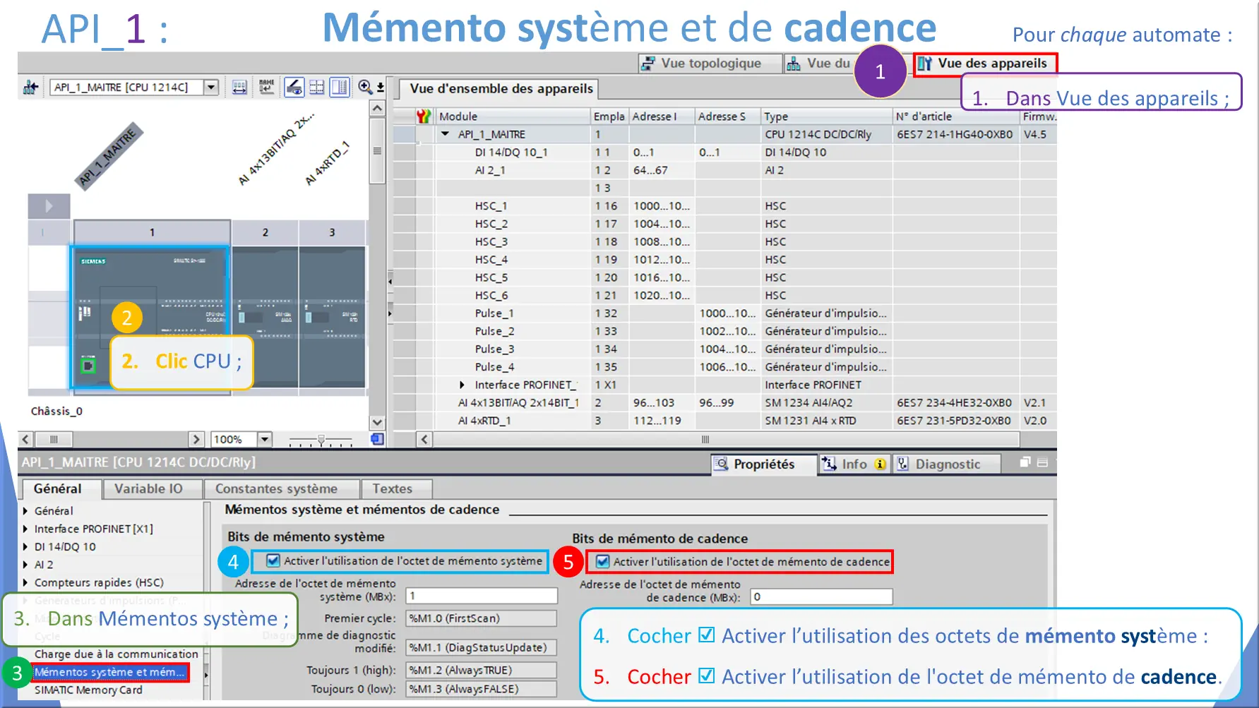
Task: Click the download arrow icon beside zoom
Action: coord(381,88)
